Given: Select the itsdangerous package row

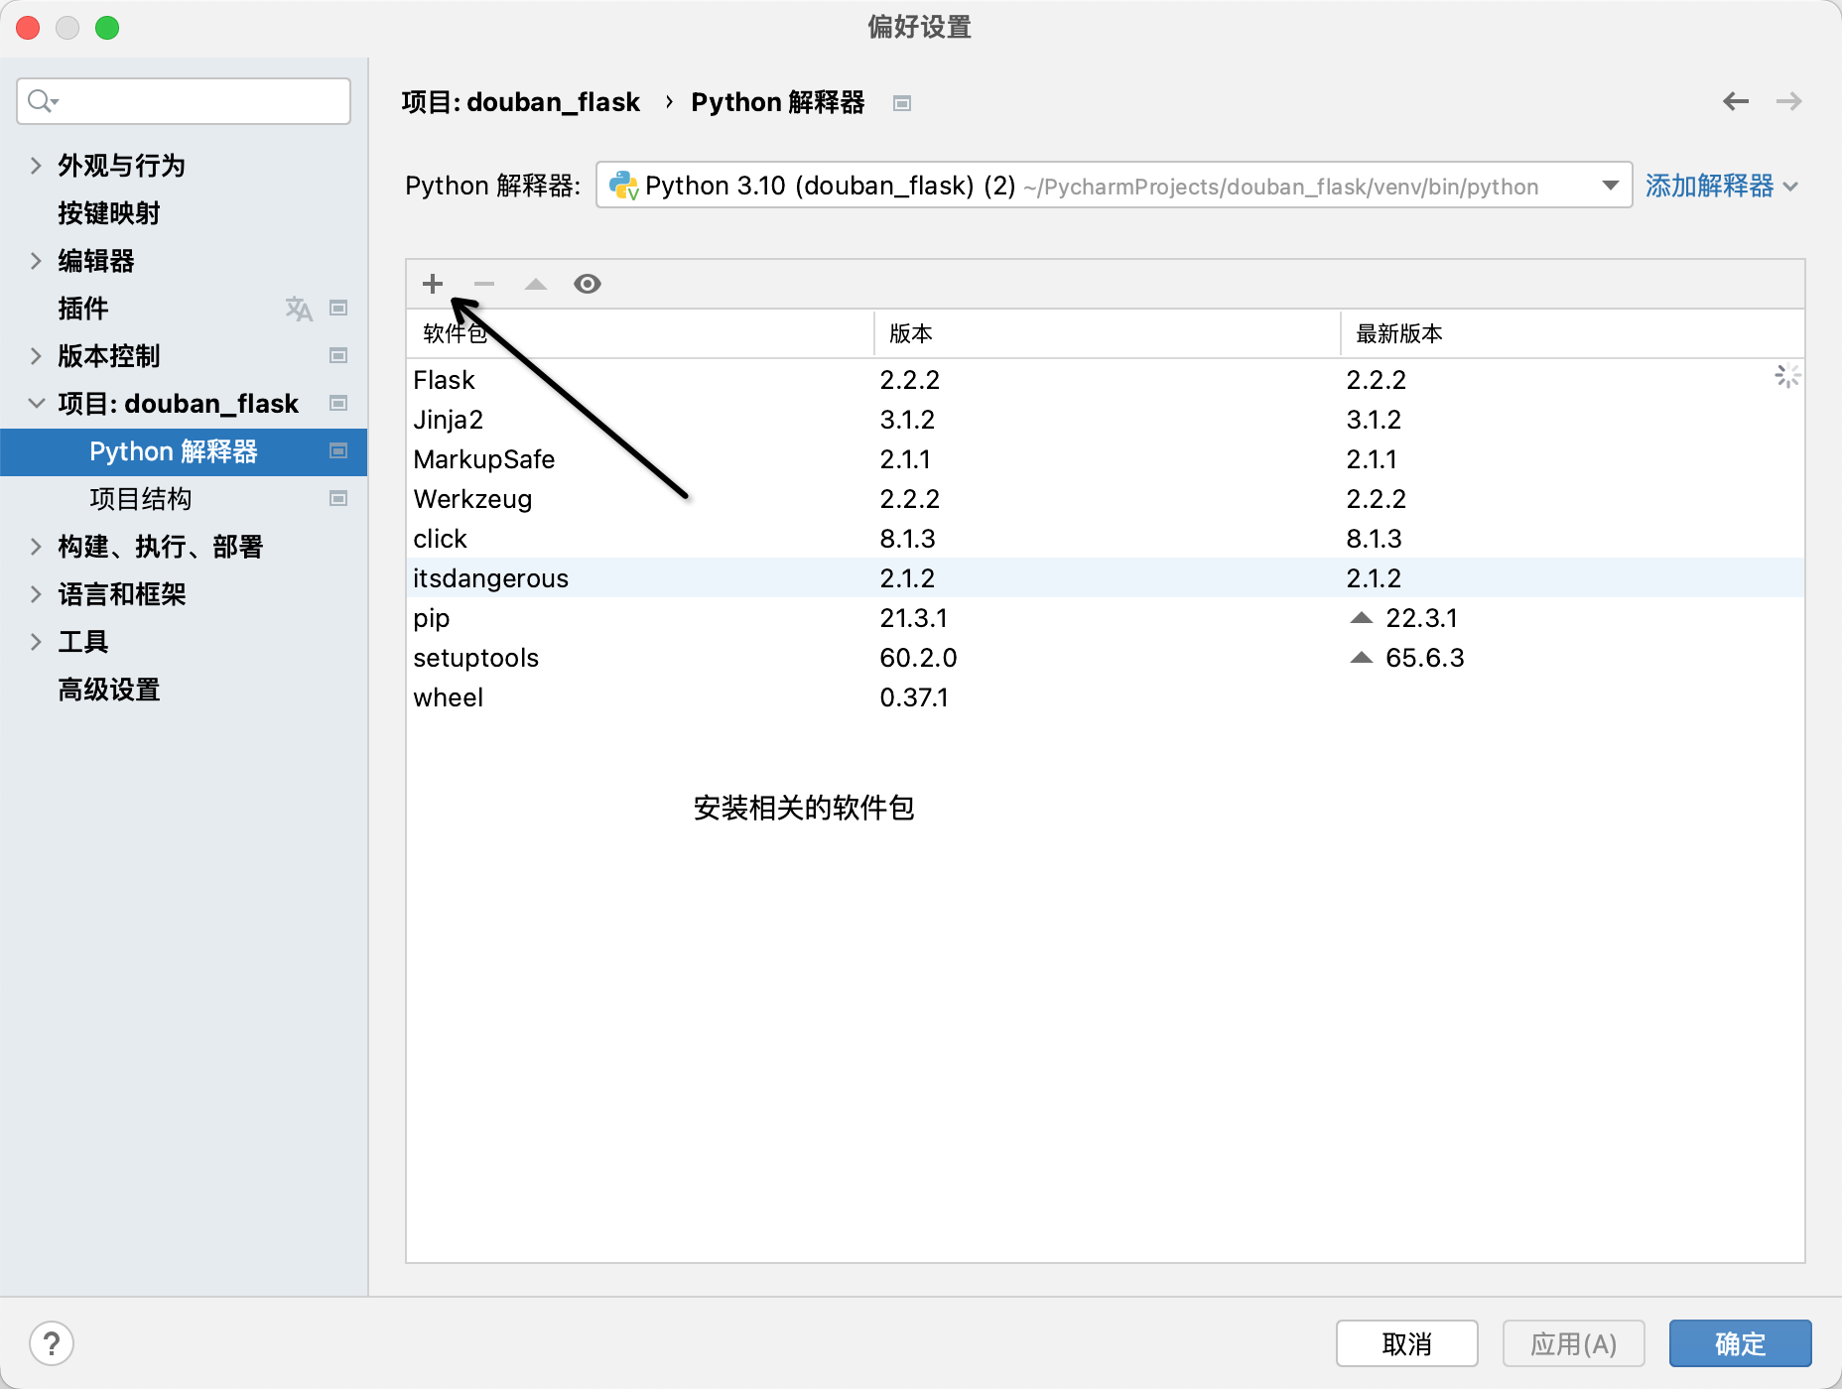Looking at the screenshot, I should pyautogui.click(x=1106, y=578).
